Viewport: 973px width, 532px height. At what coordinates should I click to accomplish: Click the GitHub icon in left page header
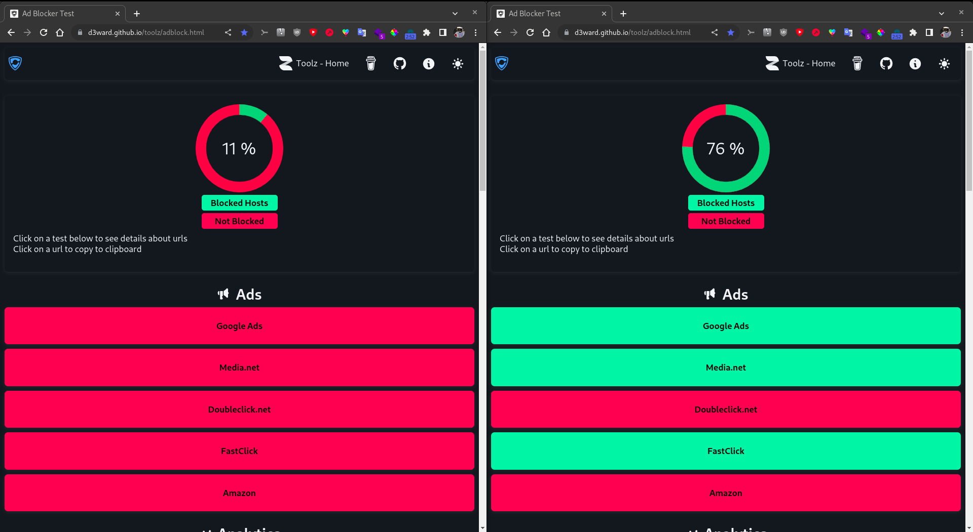pos(399,63)
